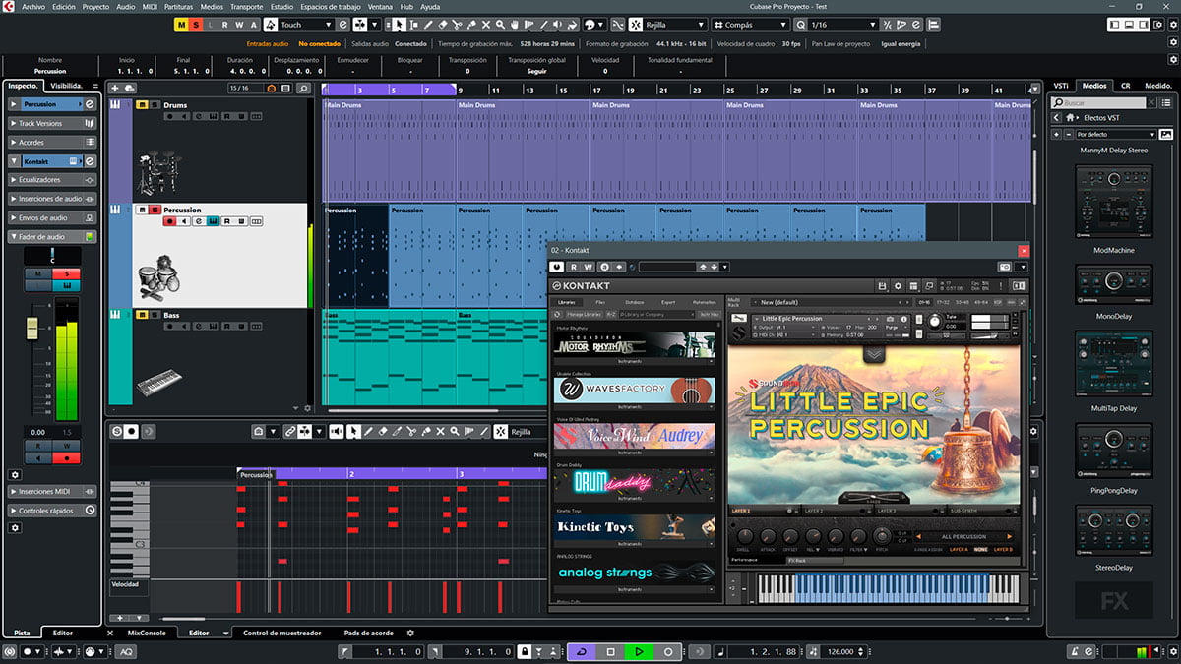Open the Proyecto menu
The image size is (1181, 664).
(x=95, y=6)
